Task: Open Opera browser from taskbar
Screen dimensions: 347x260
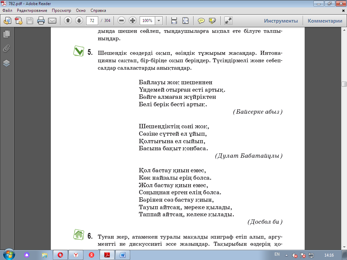Action: tap(60, 255)
